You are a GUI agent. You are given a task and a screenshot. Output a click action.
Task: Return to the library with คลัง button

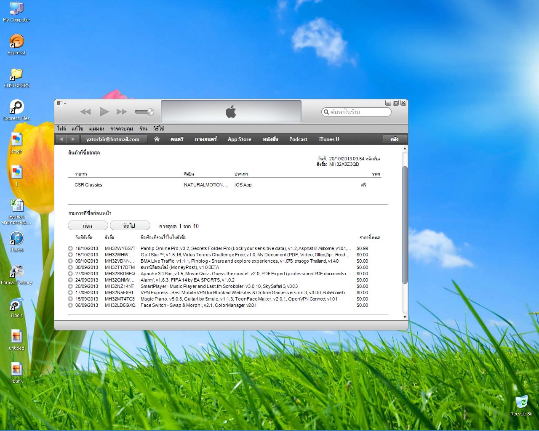pyautogui.click(x=395, y=139)
